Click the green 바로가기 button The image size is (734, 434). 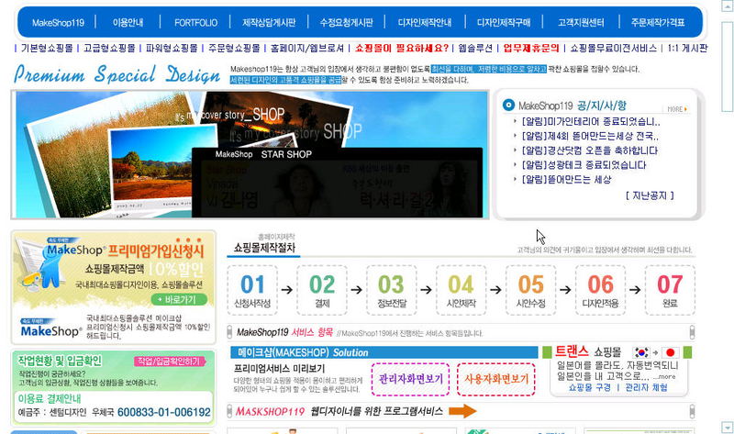(x=179, y=300)
